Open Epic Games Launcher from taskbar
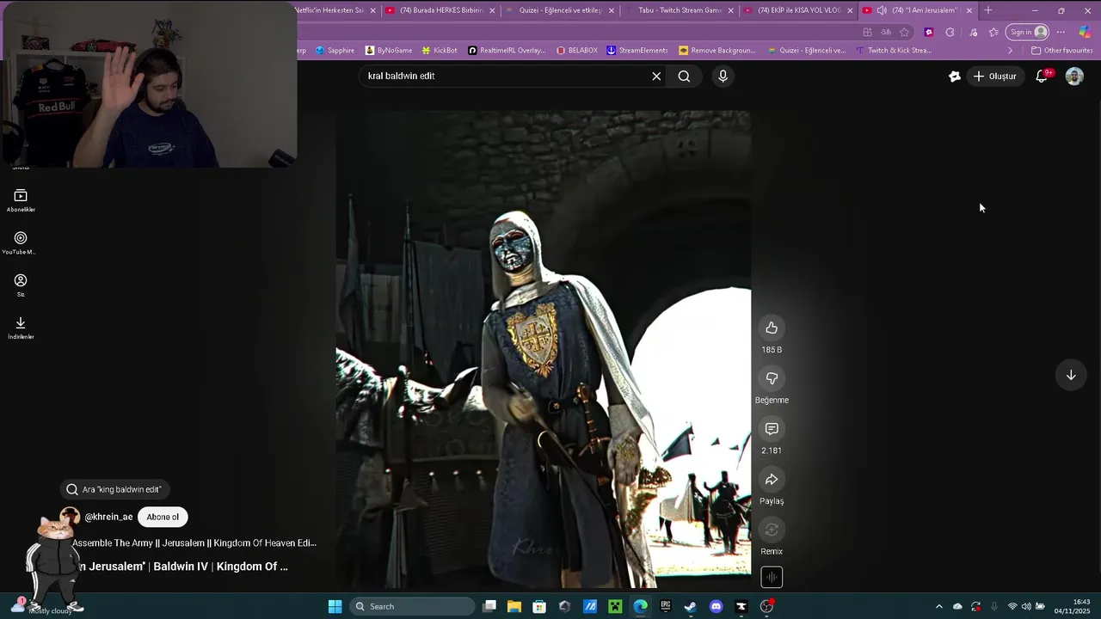This screenshot has width=1101, height=619. point(666,606)
